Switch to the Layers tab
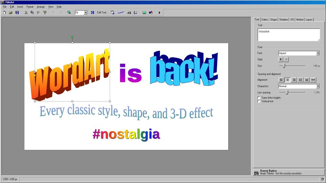The image size is (326, 183). tap(309, 20)
